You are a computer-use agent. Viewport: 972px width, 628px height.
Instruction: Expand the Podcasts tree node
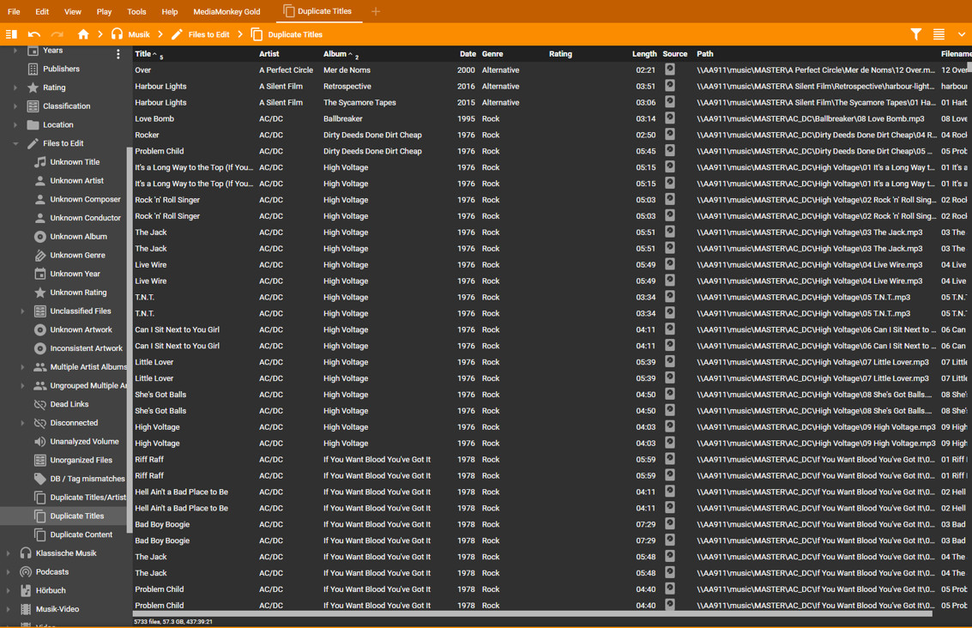9,572
